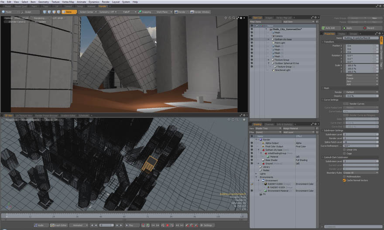Toggle visibility of Gotham city base item
This screenshot has height=230, width=384.
(x=251, y=39)
